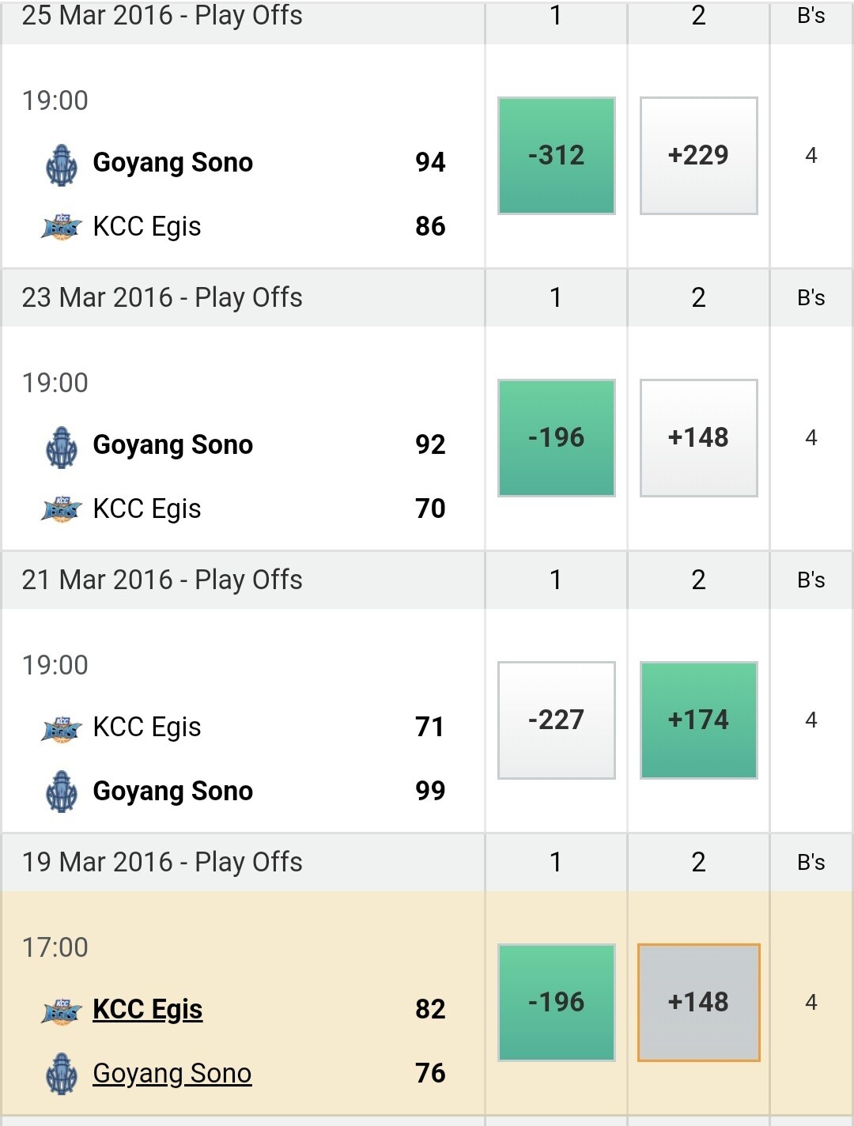Click +148 odds in the 19 Mar game
The height and width of the screenshot is (1126, 854).
698,1003
